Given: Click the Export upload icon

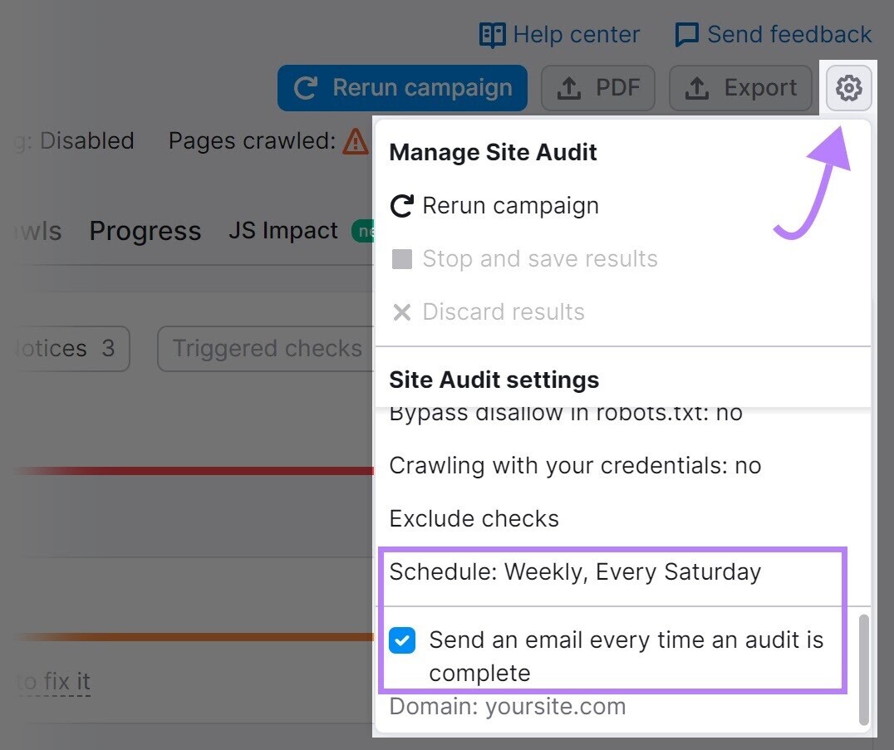Looking at the screenshot, I should (x=696, y=87).
